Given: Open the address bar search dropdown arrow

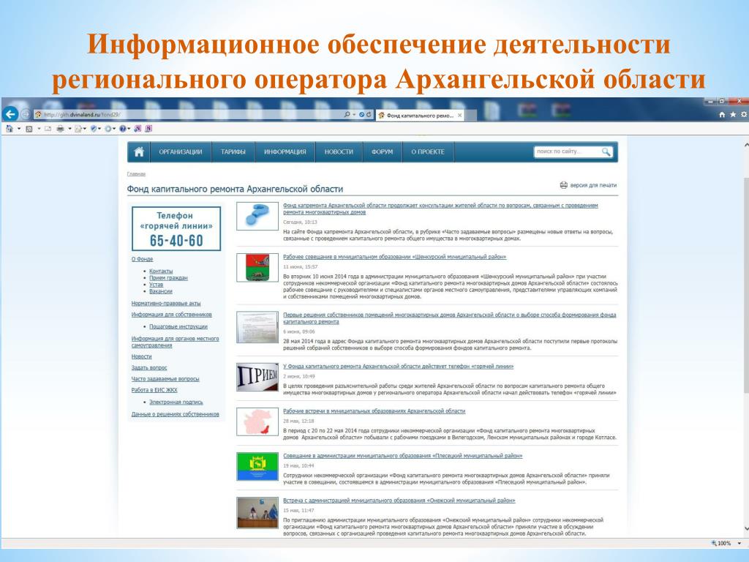Looking at the screenshot, I should coord(354,115).
